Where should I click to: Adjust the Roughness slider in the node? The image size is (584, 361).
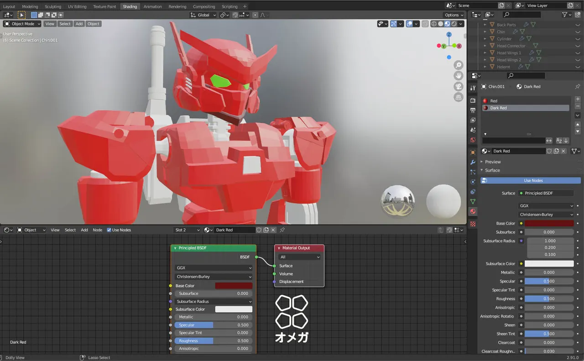pyautogui.click(x=213, y=340)
